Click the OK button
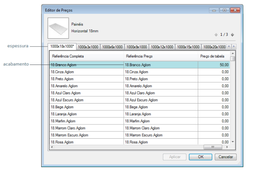The width and height of the screenshot is (255, 172). point(201,157)
